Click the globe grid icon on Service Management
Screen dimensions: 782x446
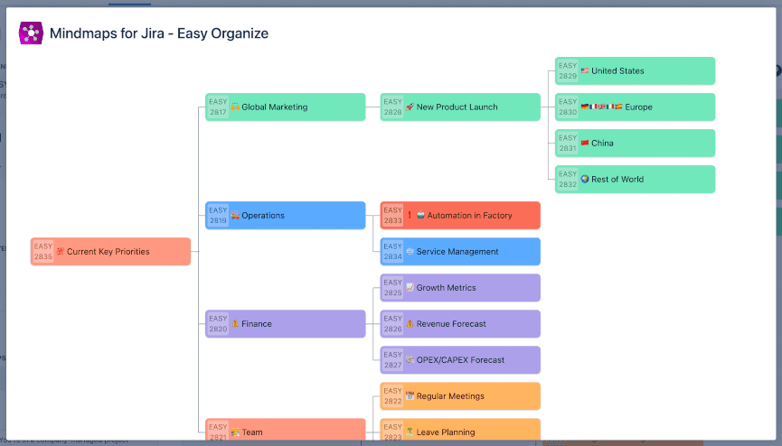[x=410, y=251]
